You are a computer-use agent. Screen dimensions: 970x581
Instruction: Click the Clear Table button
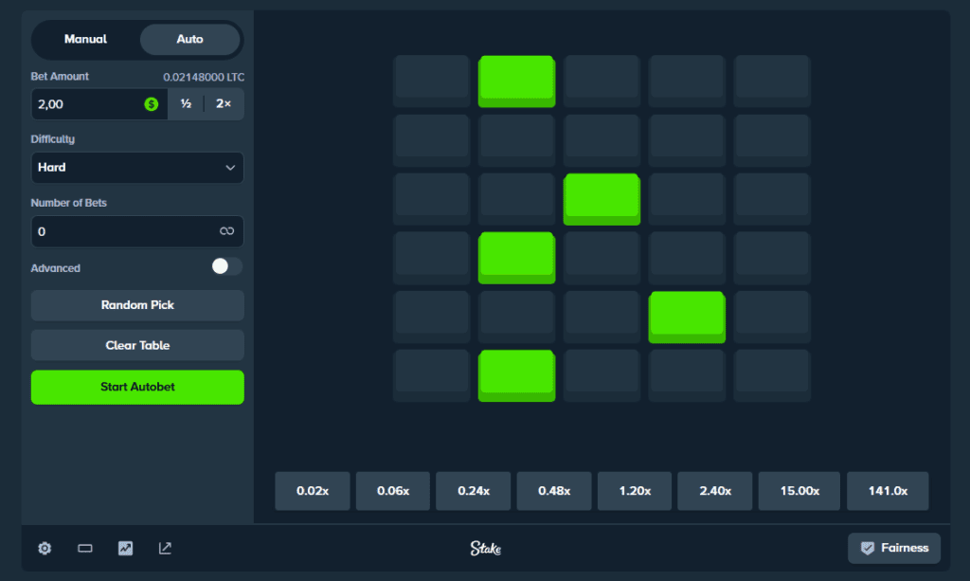pos(137,345)
